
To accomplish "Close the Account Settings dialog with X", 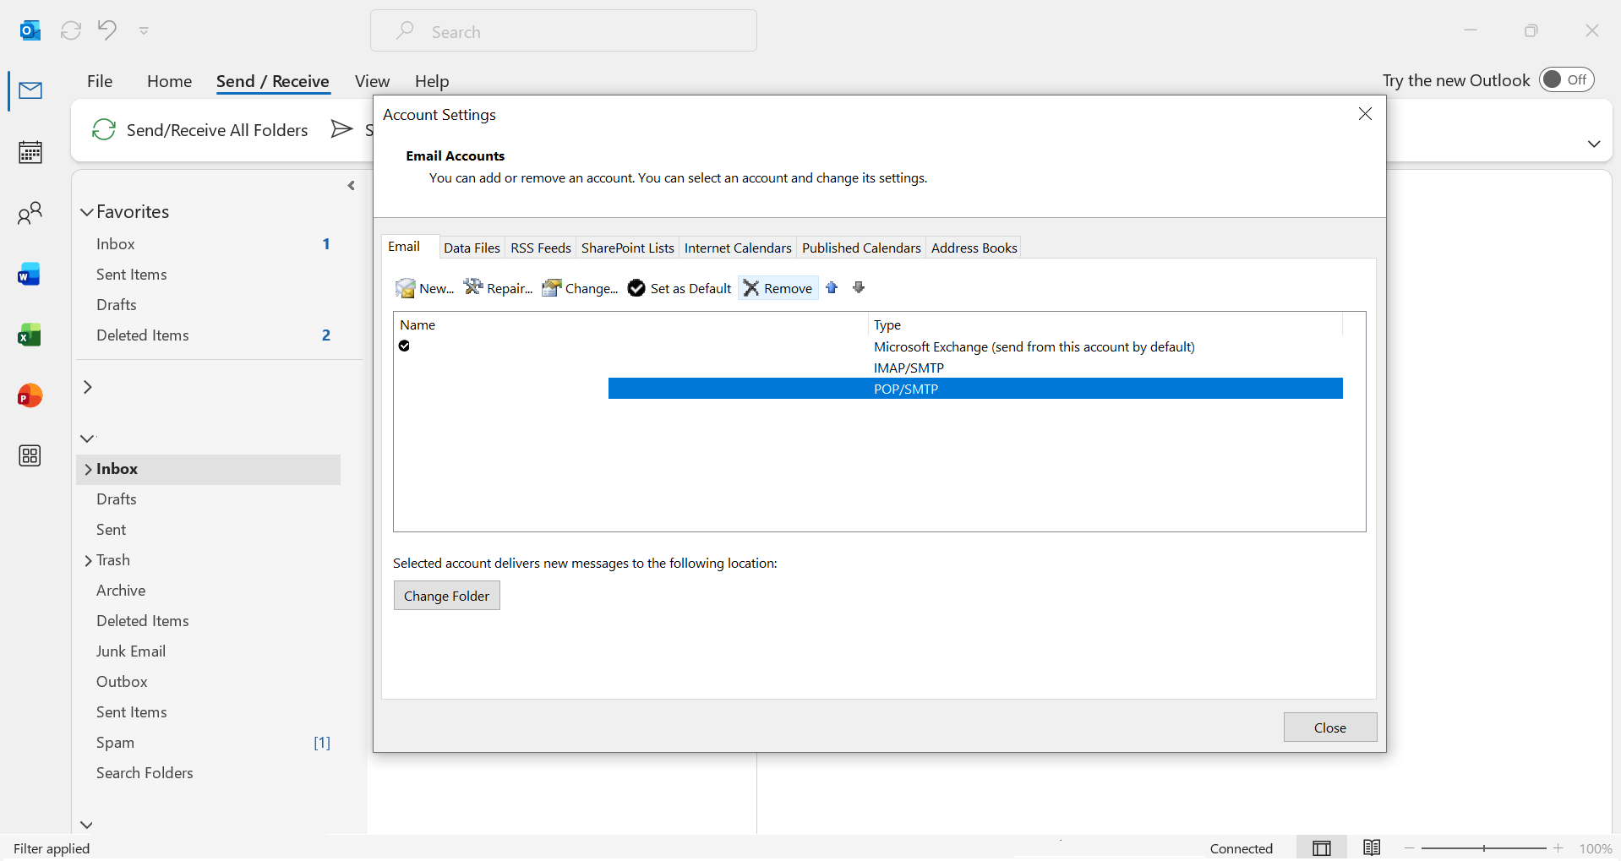I will 1365,114.
